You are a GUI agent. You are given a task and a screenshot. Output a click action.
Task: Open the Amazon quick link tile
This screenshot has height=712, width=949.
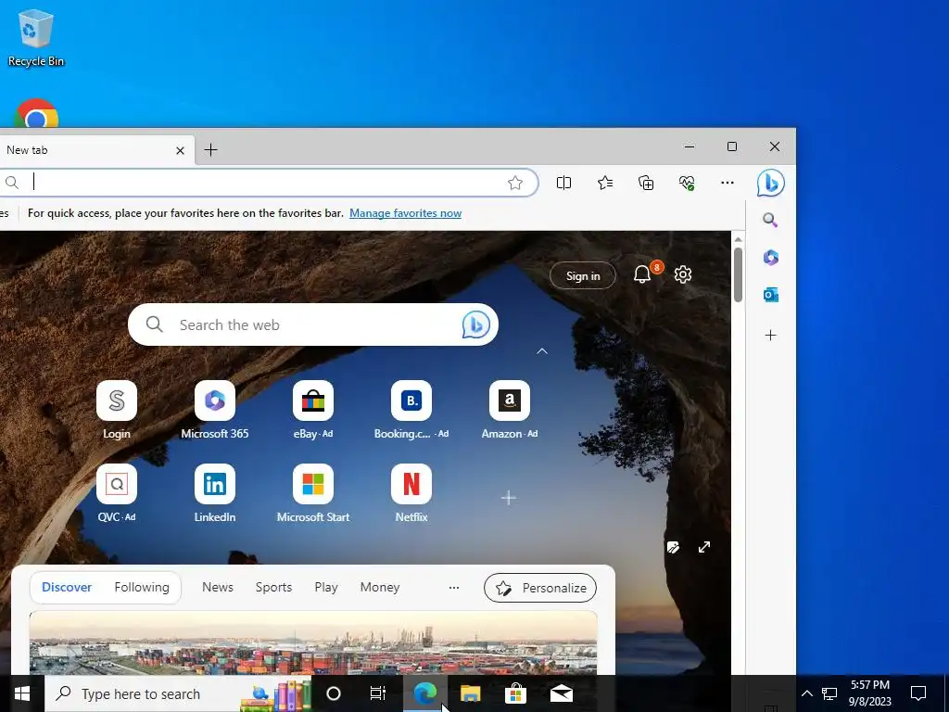coord(510,410)
